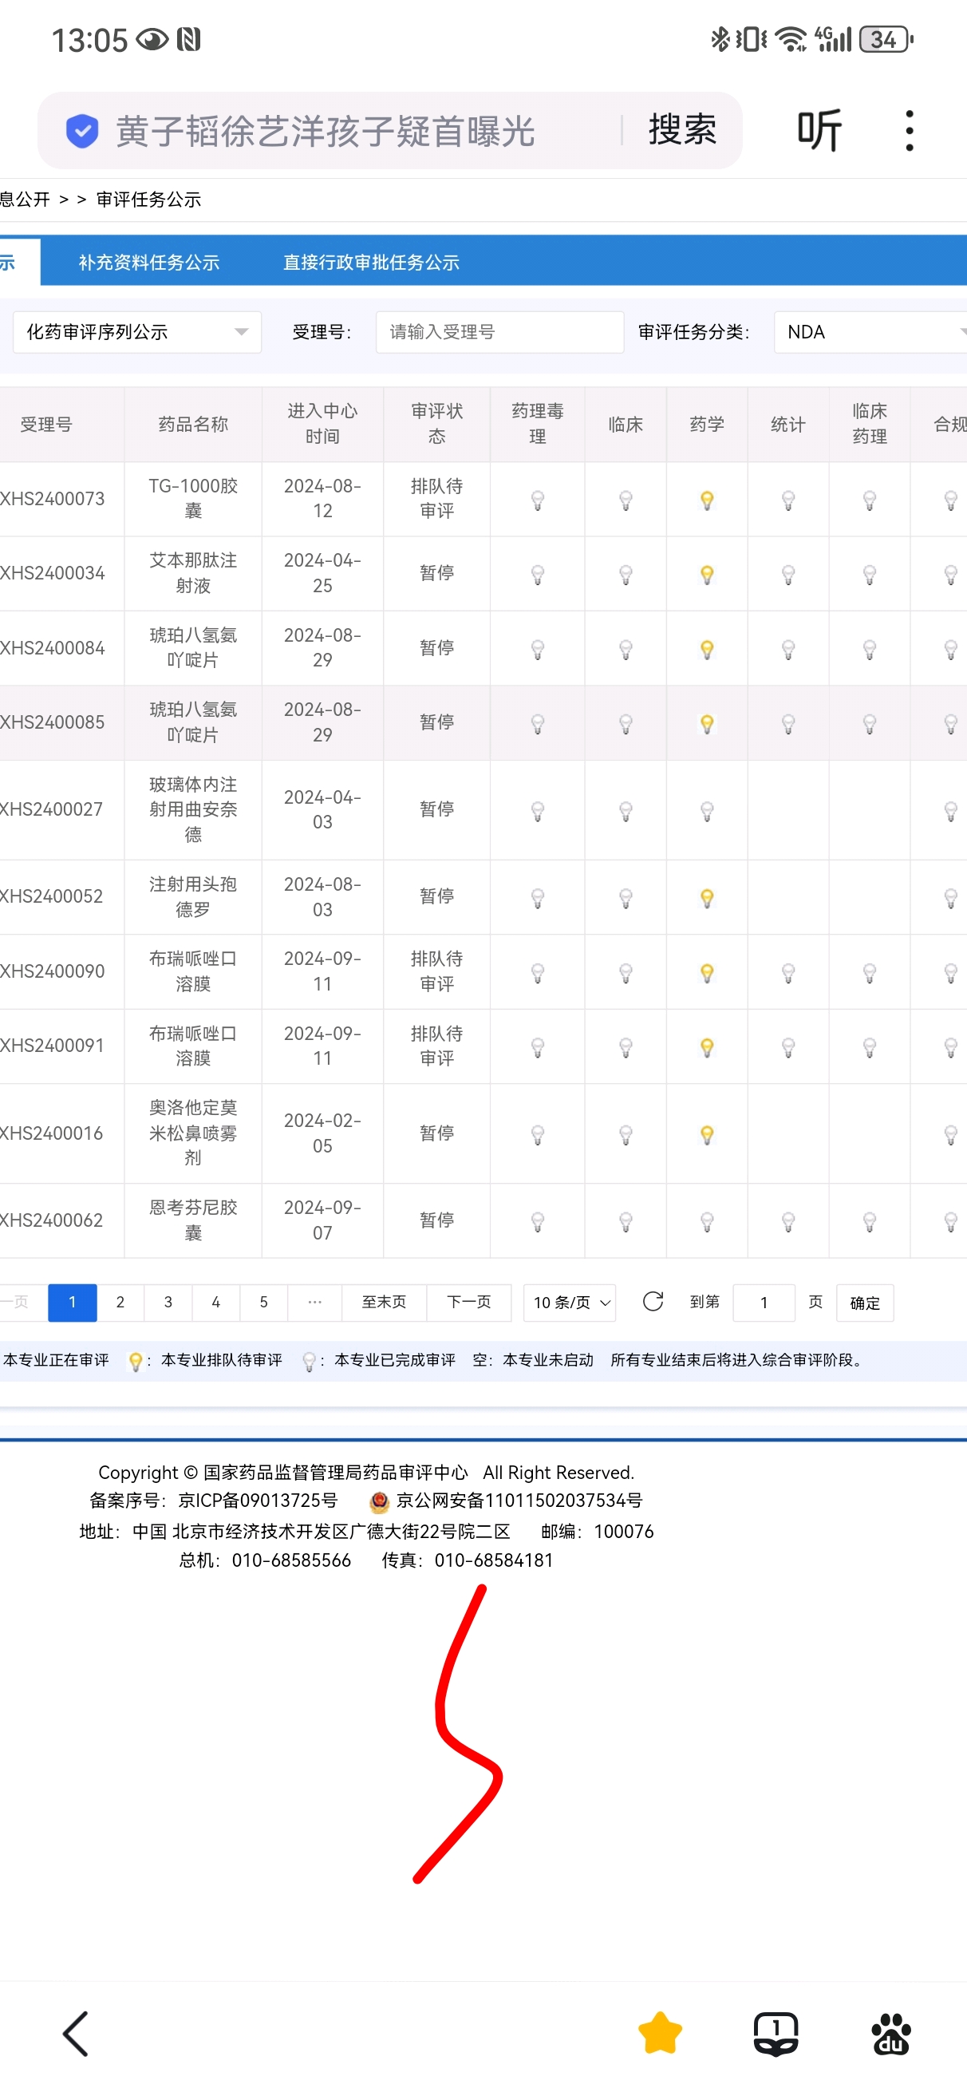Tap the browser back arrow

click(x=75, y=2035)
